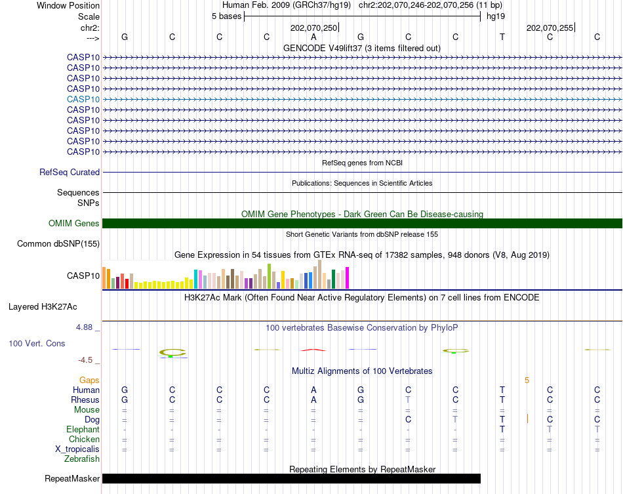The height and width of the screenshot is (494, 623).
Task: Click the 4.88 PhyloP upper scale value
Action: 84,327
